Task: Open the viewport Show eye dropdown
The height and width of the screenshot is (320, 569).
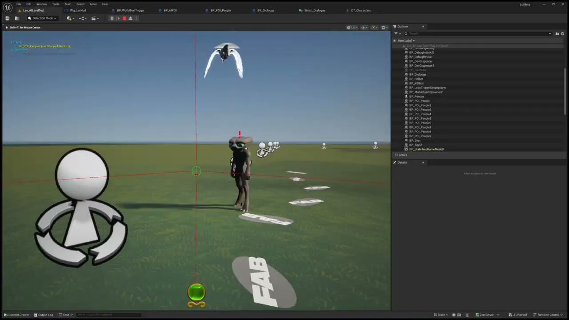Action: pos(364,28)
